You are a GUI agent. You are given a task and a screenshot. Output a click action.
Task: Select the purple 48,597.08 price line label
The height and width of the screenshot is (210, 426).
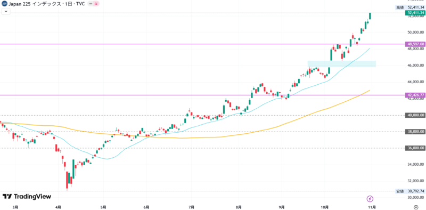click(x=415, y=44)
